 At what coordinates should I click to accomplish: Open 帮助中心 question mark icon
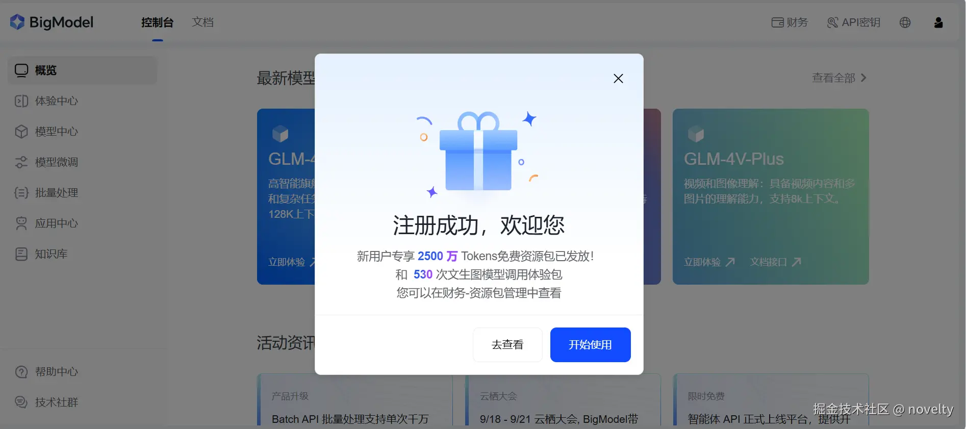tap(21, 372)
